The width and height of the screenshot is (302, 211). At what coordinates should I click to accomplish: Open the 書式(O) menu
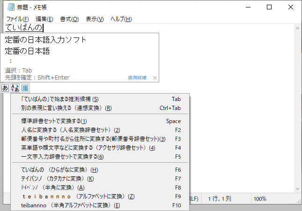tap(69, 19)
